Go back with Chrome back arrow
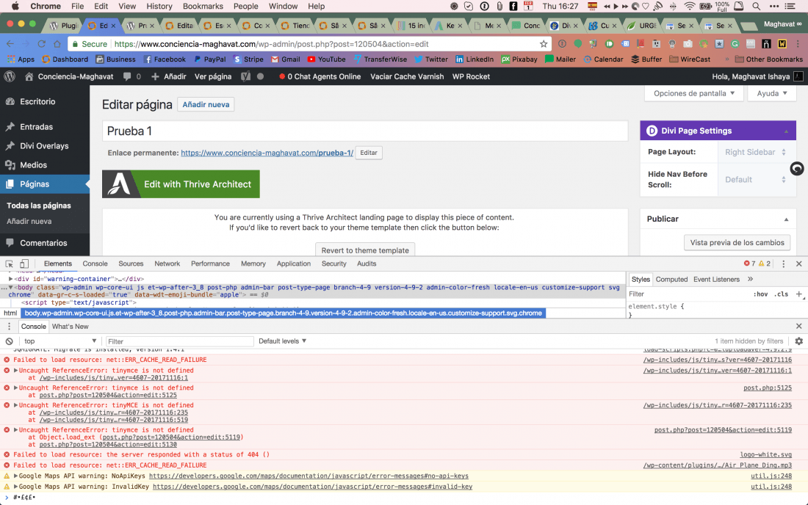This screenshot has height=505, width=808. (10, 44)
